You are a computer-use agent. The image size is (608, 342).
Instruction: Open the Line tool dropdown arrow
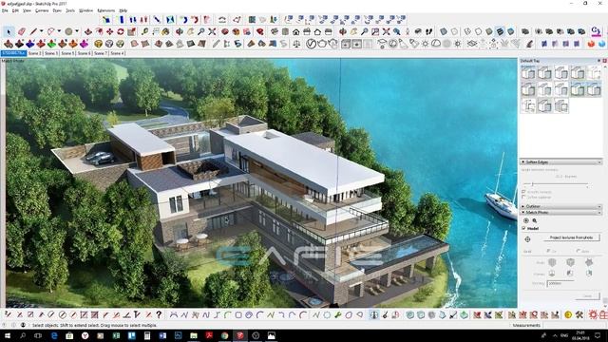pos(41,31)
